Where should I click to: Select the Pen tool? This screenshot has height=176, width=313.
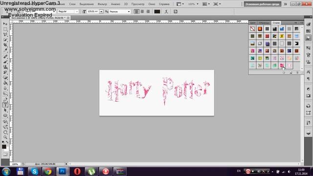pyautogui.click(x=5, y=99)
